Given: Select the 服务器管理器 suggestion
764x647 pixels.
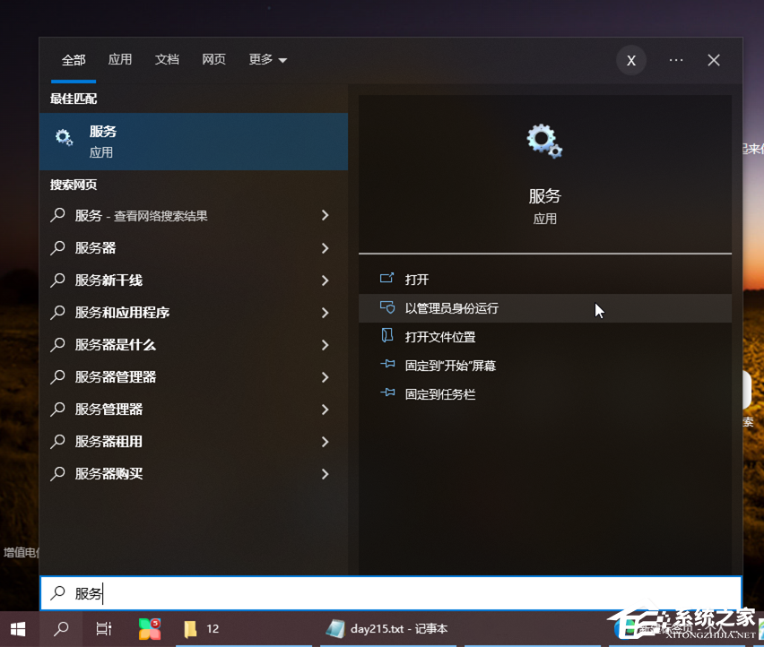Looking at the screenshot, I should pos(194,376).
